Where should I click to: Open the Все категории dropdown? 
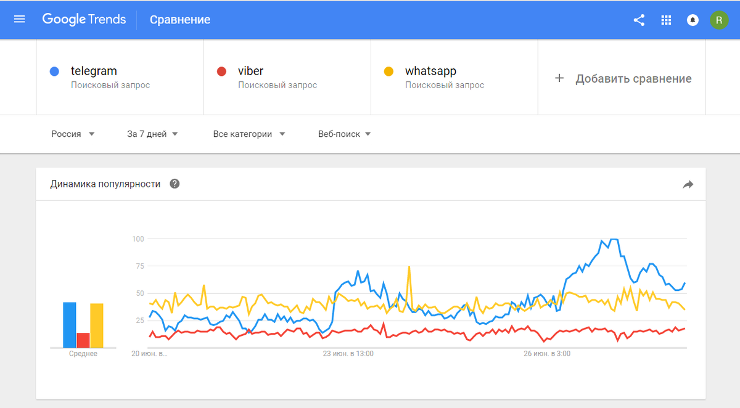tap(249, 134)
